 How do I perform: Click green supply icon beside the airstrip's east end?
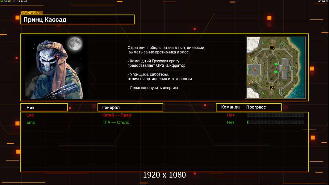tap(292, 68)
